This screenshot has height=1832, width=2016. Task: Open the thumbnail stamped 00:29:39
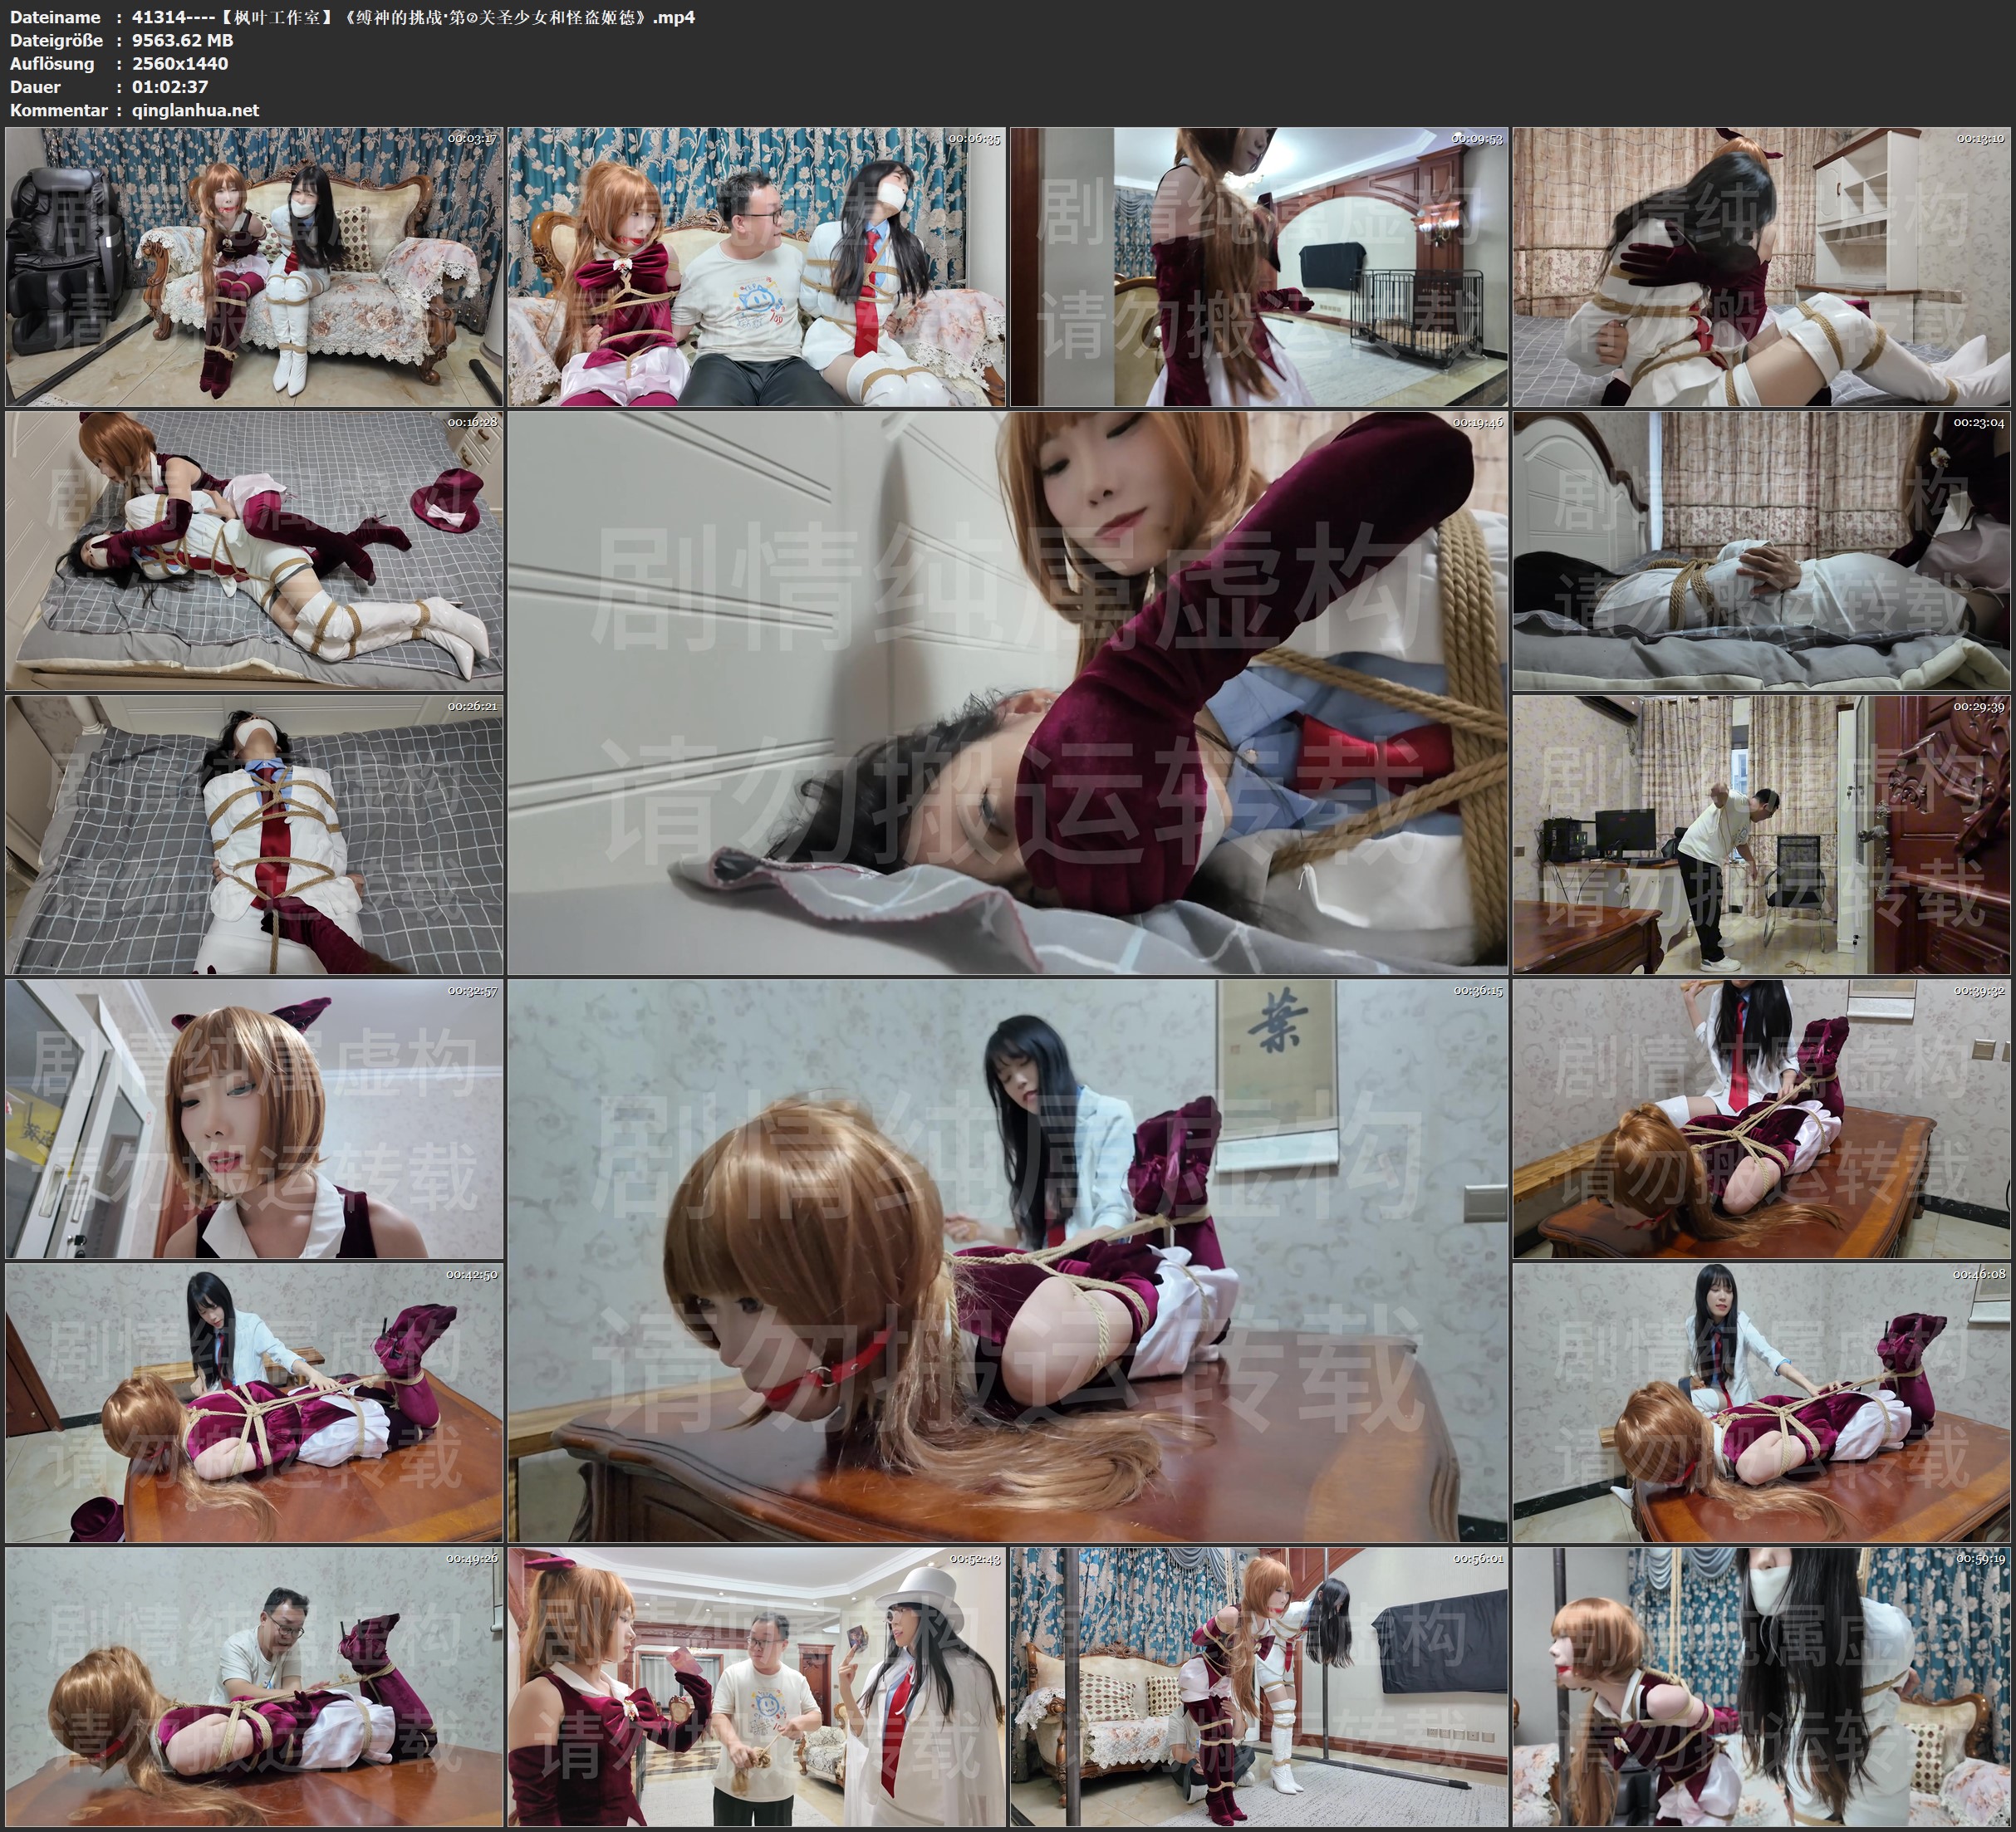coord(1761,835)
